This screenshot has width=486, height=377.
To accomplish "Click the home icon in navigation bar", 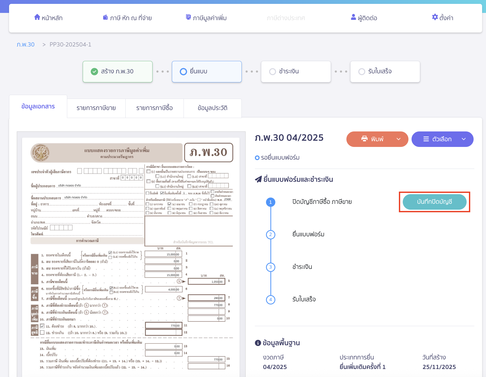I will click(37, 17).
